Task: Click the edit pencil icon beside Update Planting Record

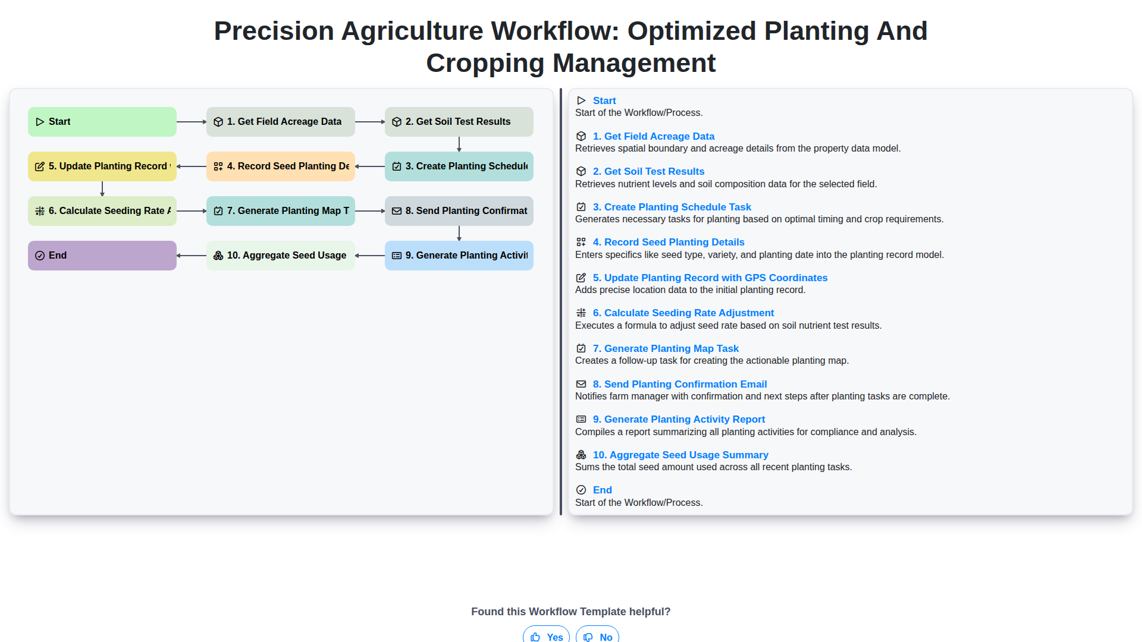Action: [x=581, y=278]
